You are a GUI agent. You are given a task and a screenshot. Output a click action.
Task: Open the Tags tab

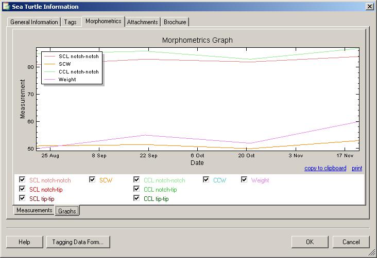coord(70,22)
